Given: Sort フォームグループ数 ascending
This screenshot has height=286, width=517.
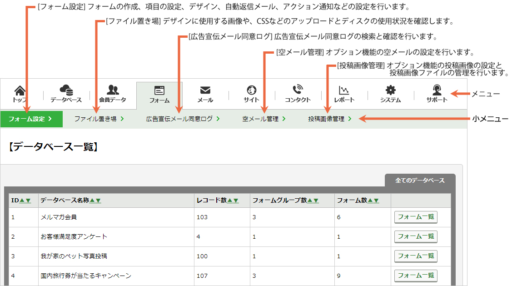Looking at the screenshot, I should pyautogui.click(x=310, y=201).
